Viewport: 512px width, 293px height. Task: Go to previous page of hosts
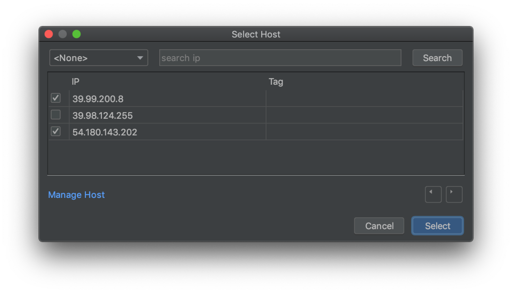[433, 194]
